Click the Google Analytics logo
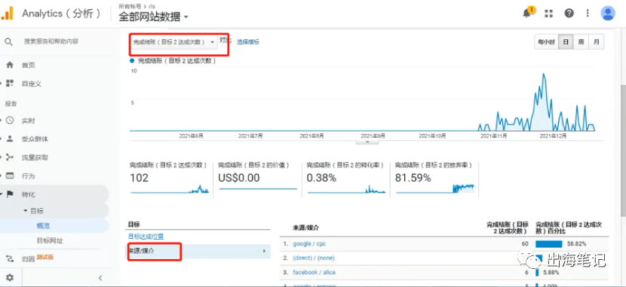 tap(8, 13)
